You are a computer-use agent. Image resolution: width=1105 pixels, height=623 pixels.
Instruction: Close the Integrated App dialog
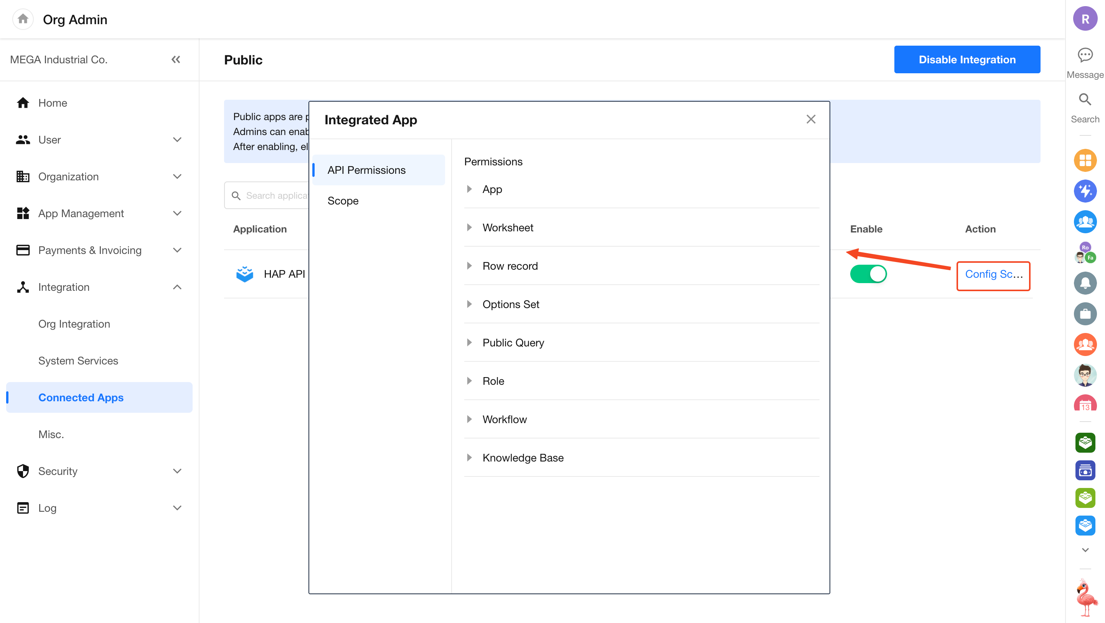811,119
